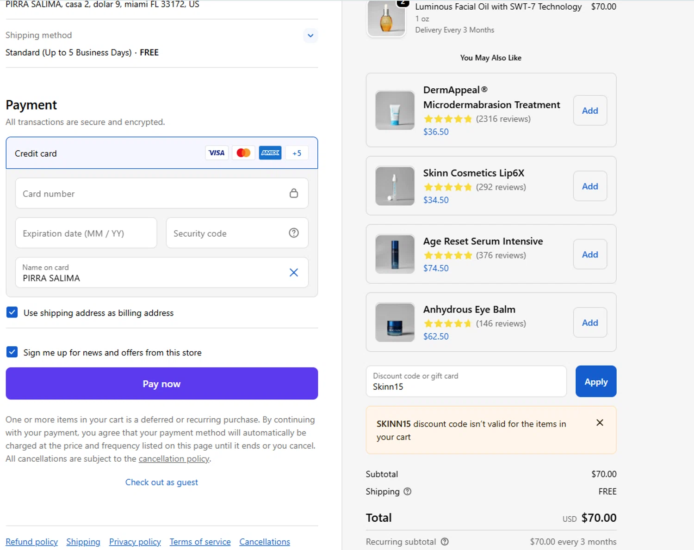Open the Security code help icon

coord(294,233)
